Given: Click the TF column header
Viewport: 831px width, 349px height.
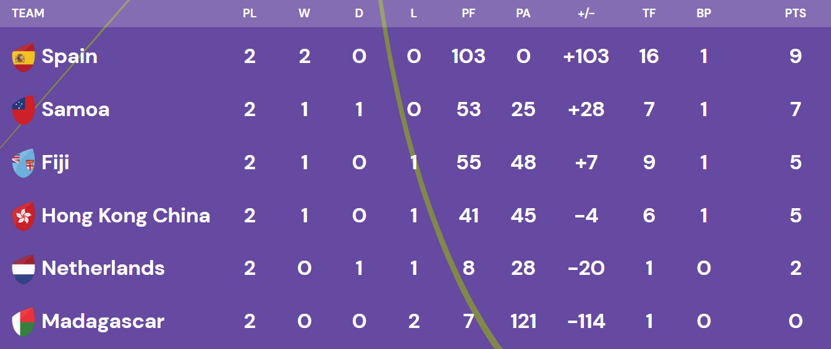Looking at the screenshot, I should click(649, 13).
